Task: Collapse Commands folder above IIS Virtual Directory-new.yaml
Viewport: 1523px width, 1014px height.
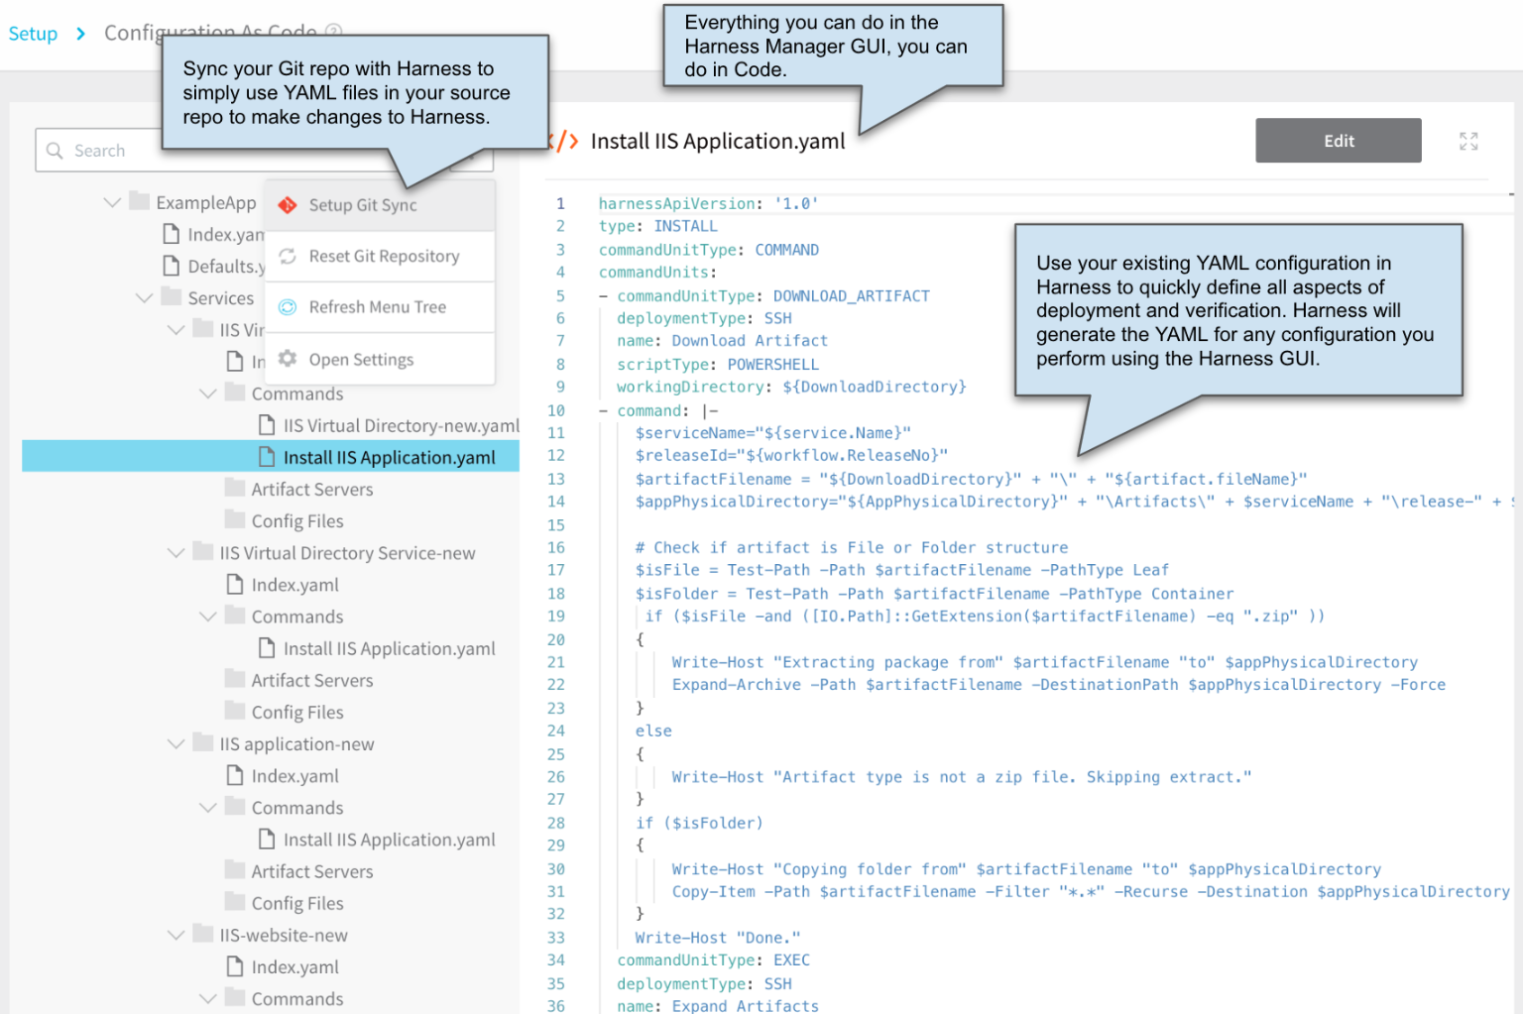Action: coord(207,394)
